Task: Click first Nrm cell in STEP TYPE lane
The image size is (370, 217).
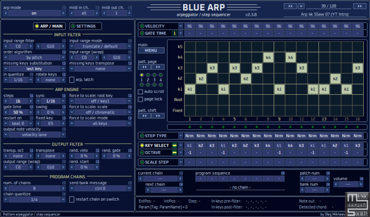Action: tap(189, 136)
